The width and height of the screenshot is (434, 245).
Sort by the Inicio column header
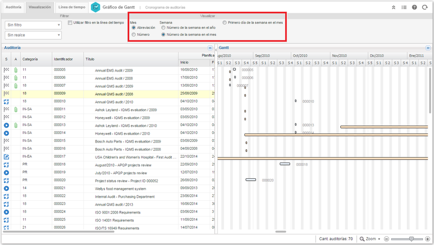tap(194, 63)
